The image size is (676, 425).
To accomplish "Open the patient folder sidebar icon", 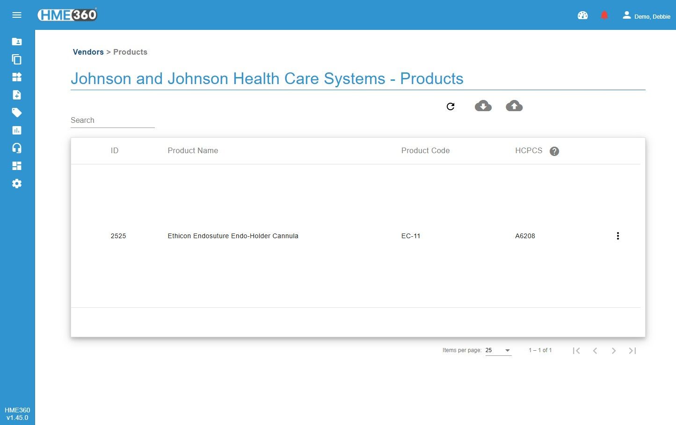I will pos(17,42).
